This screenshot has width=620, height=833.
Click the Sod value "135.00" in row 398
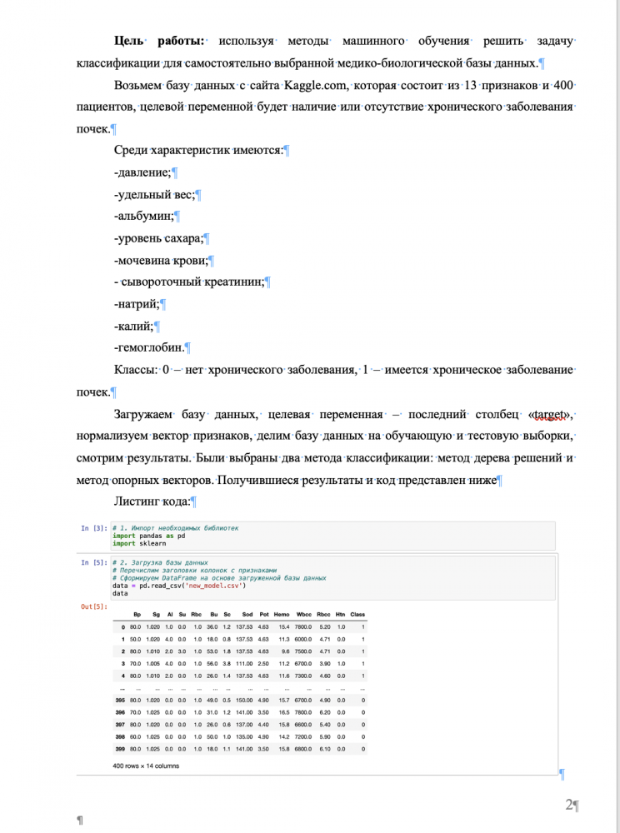244,737
